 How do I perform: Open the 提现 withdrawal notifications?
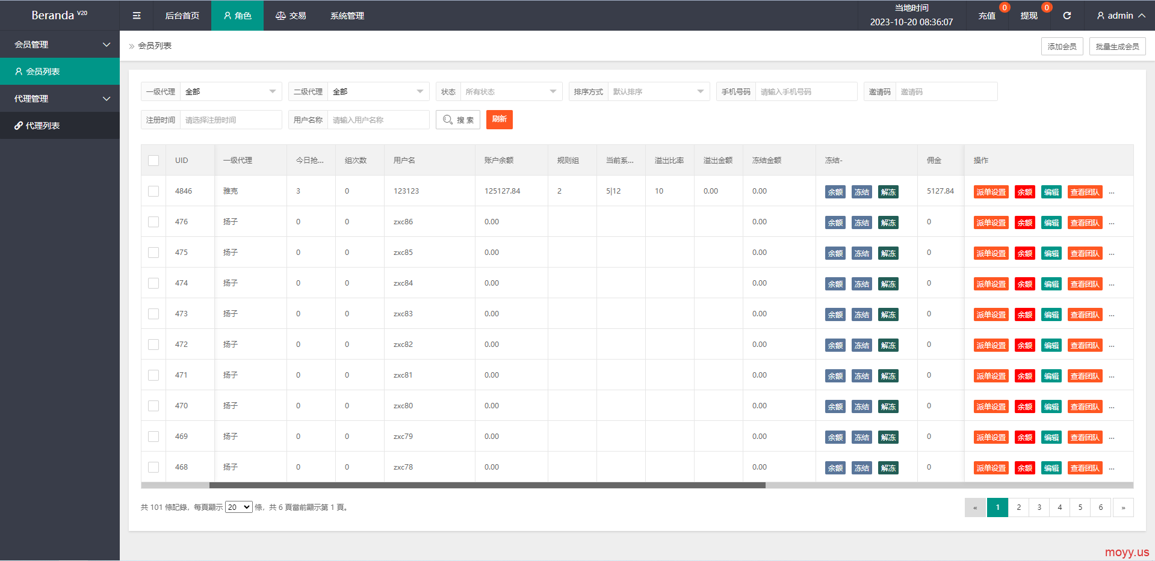click(1029, 16)
